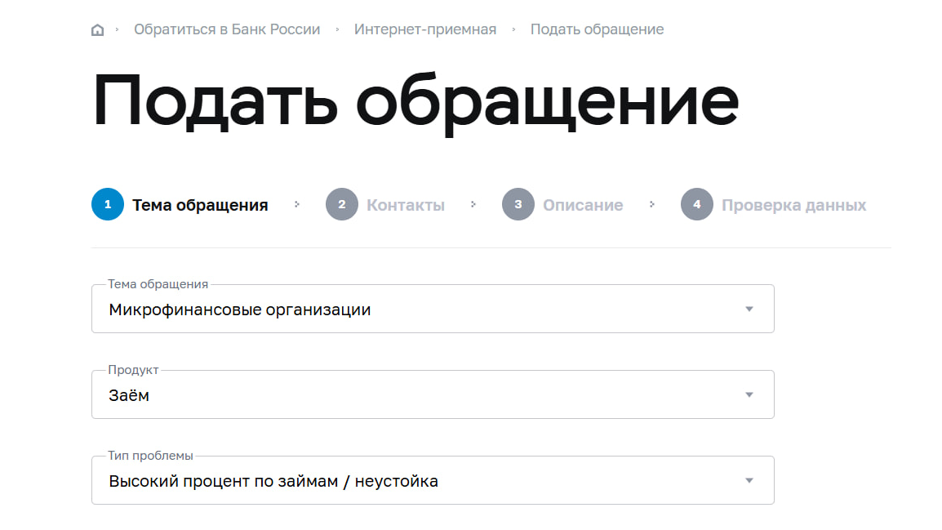Click the grey step 2 circle
This screenshot has height=530, width=942.
point(342,205)
